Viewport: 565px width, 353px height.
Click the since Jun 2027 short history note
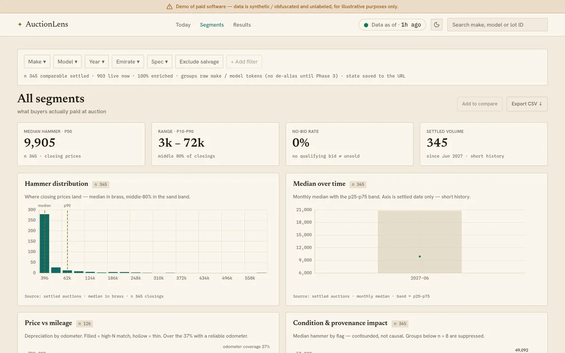pos(465,156)
